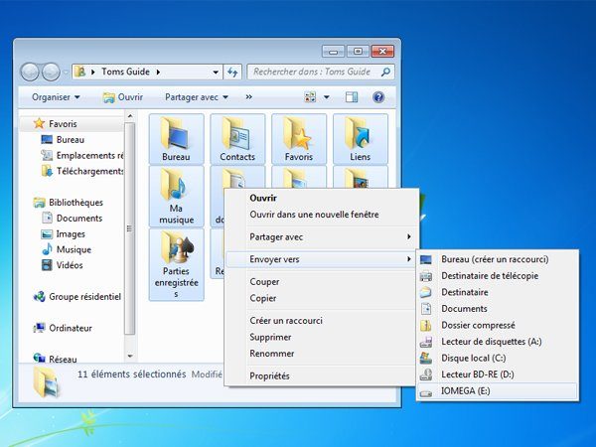596x447 pixels.
Task: Open the Partager avec toolbar dropdown
Action: (x=197, y=97)
